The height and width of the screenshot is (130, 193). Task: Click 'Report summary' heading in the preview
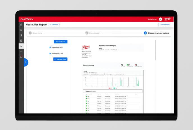tap(88, 65)
